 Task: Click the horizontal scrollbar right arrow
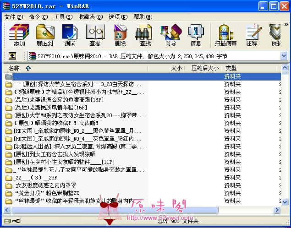click(277, 210)
